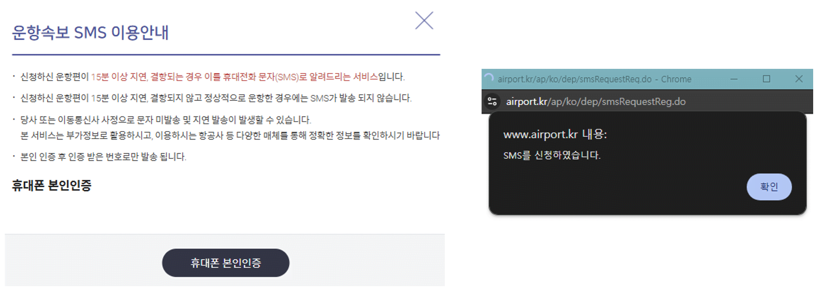Click the airport.kr address bar URL

click(596, 101)
